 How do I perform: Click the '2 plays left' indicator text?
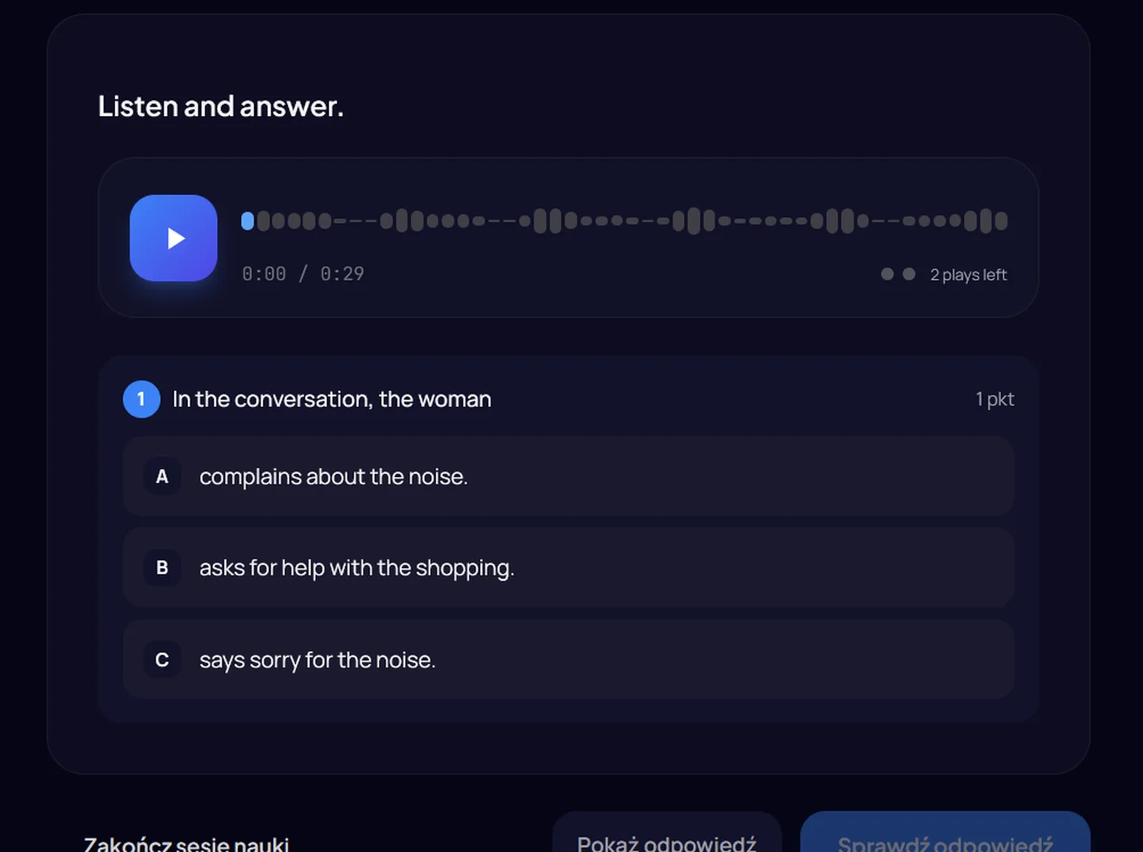[x=968, y=275]
